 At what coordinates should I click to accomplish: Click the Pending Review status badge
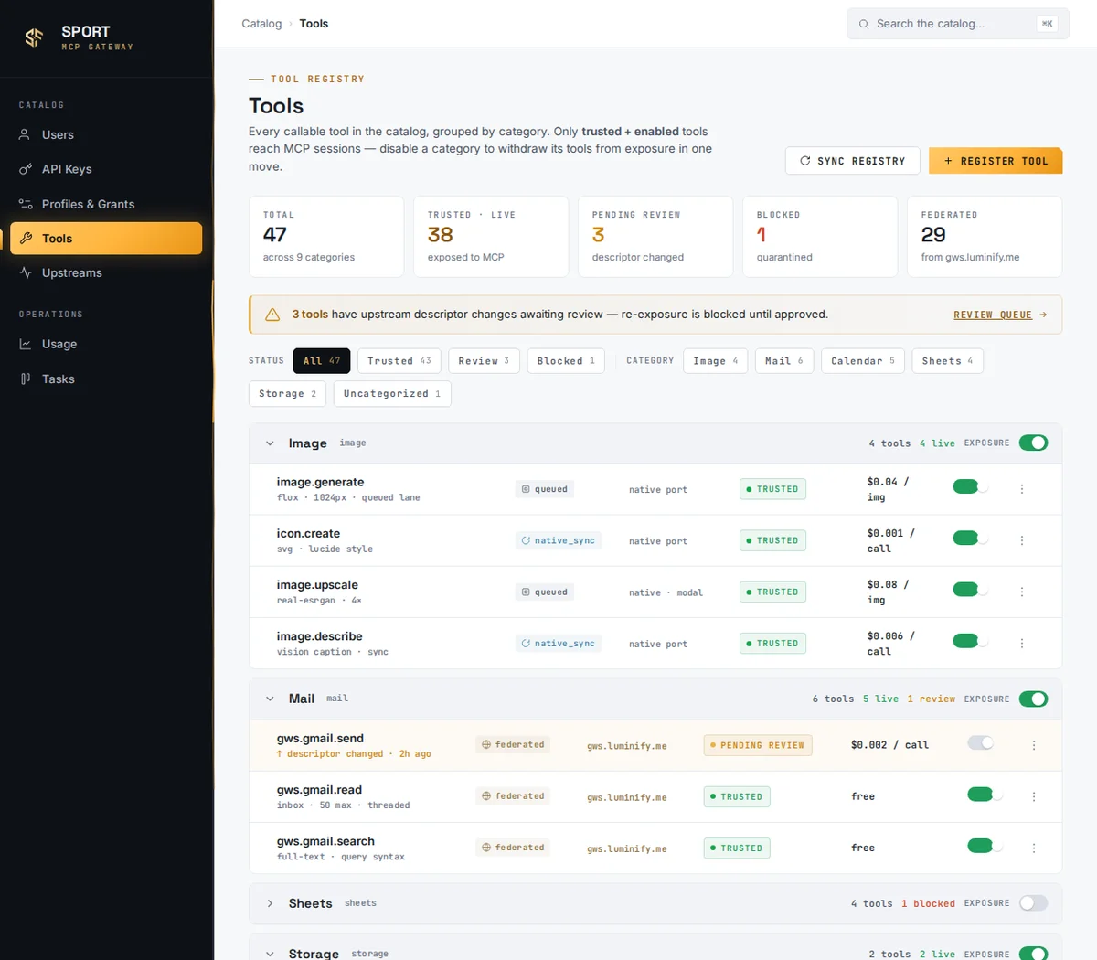[x=758, y=745]
